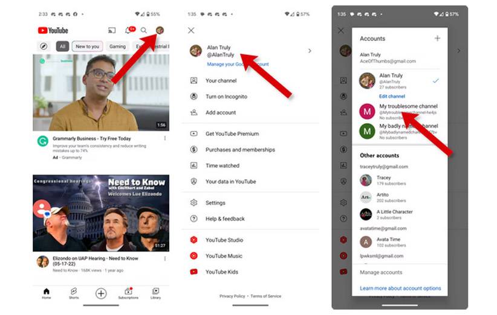The image size is (497, 315).
Task: Tap the search magnifier icon
Action: tap(143, 30)
